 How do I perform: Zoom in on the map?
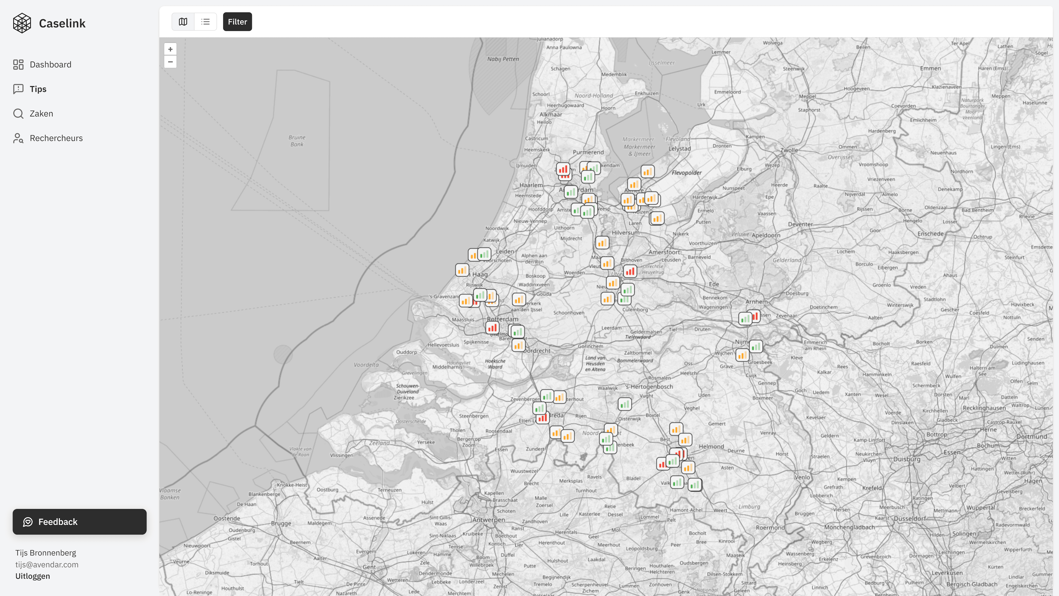[170, 49]
